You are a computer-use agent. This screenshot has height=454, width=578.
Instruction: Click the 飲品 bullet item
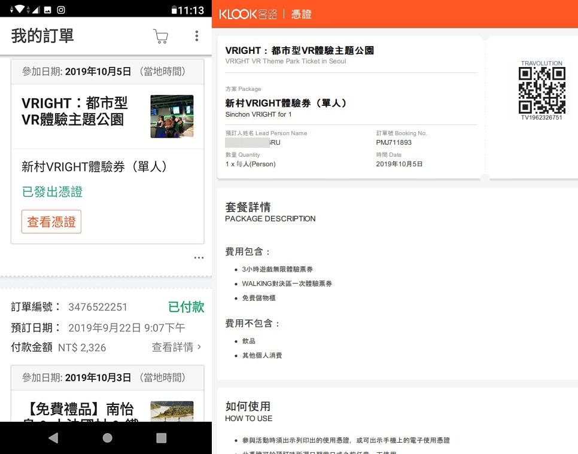(248, 341)
